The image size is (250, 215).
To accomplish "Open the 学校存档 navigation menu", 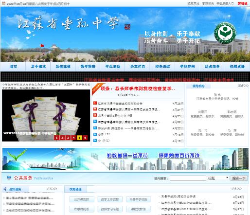I will pyautogui.click(x=187, y=67).
